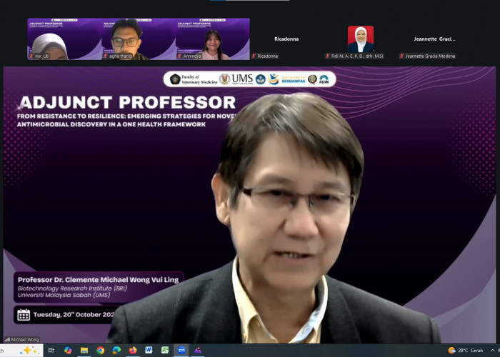This screenshot has width=500, height=357.
Task: Open the purple mountain icon app in the taskbar
Action: click(197, 351)
